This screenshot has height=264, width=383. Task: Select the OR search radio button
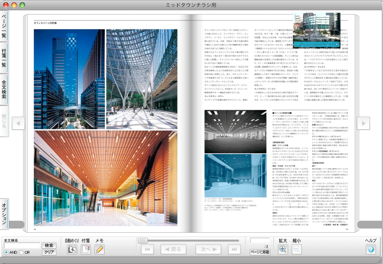[22, 253]
